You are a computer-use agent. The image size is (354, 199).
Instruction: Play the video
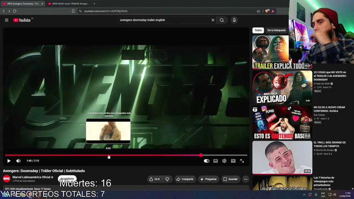tap(9, 161)
